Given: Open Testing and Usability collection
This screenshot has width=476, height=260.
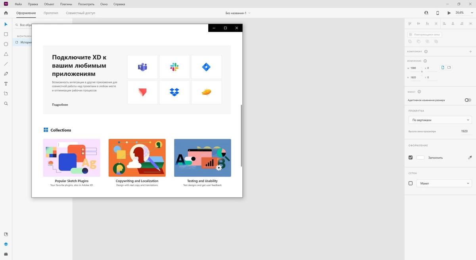Looking at the screenshot, I should click(x=202, y=162).
